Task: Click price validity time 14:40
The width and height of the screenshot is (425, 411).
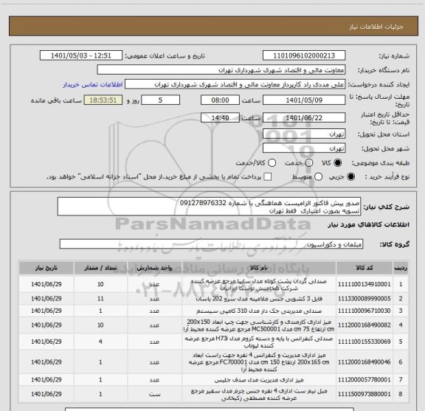Action: coord(220,117)
